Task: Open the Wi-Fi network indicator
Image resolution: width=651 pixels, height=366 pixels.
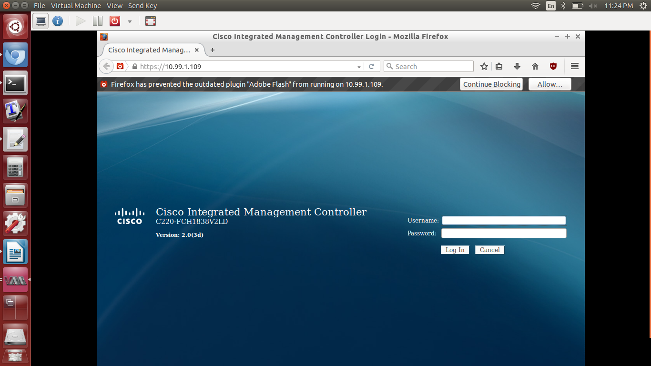Action: click(536, 6)
